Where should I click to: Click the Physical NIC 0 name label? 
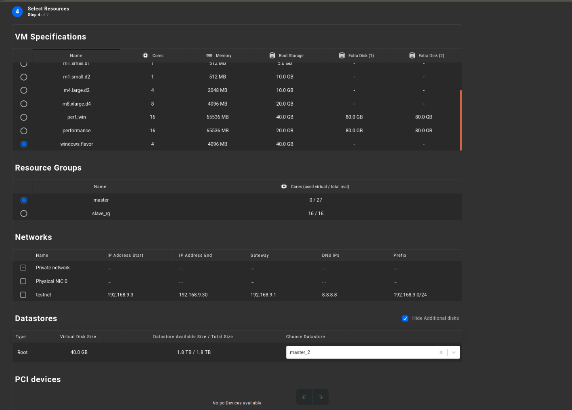click(52, 281)
